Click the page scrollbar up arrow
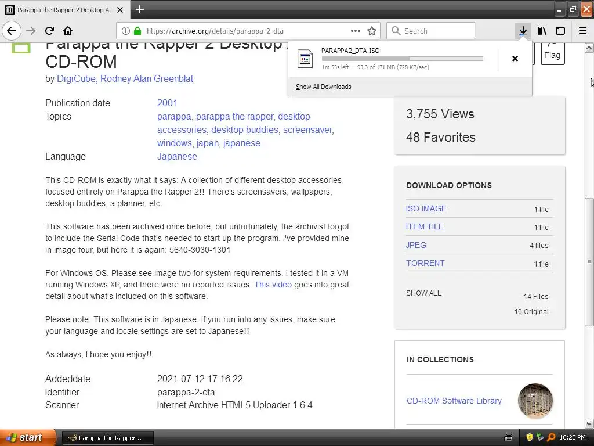 589,48
